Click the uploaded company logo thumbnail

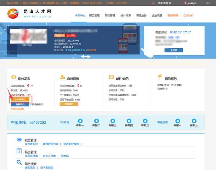click(x=28, y=36)
